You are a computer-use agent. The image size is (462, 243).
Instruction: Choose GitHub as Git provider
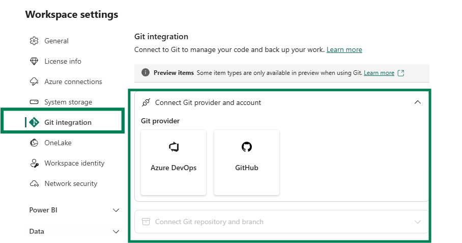point(247,163)
